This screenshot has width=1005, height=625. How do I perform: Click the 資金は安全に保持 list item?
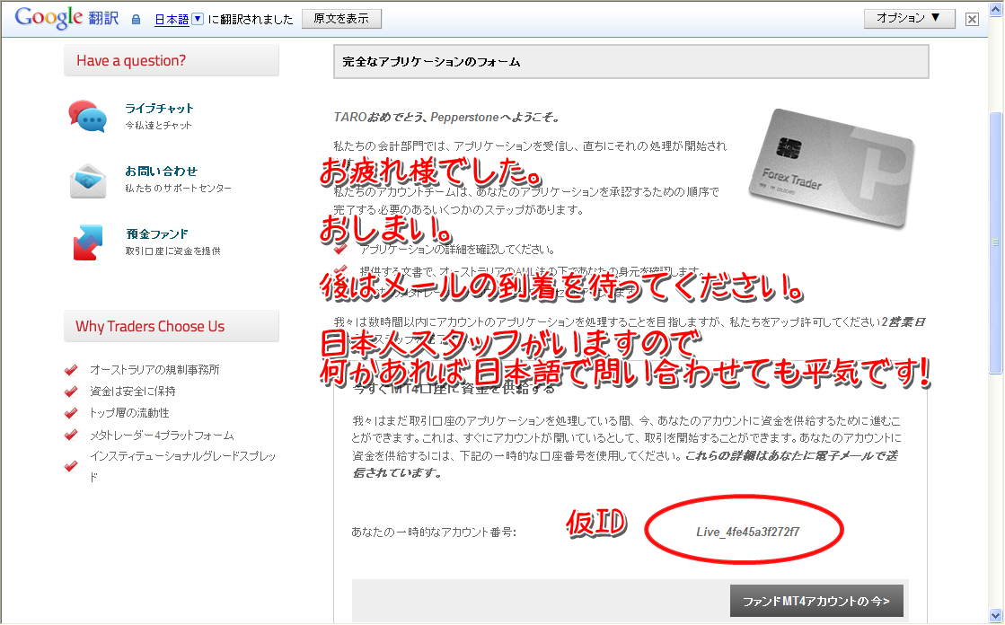(x=133, y=391)
